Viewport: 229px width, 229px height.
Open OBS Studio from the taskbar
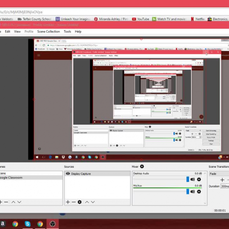click(53, 224)
